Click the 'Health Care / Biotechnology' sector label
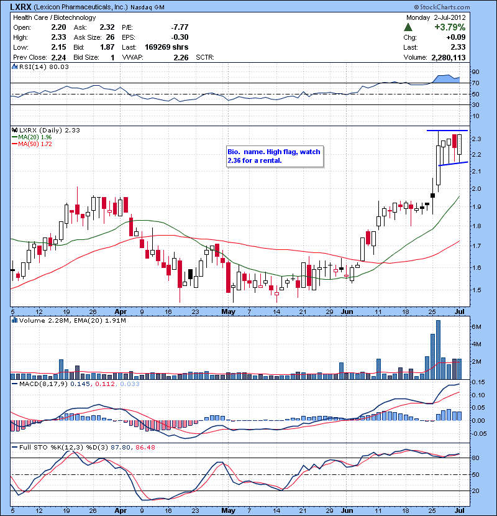 (54, 17)
